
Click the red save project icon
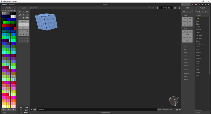coord(196,4)
